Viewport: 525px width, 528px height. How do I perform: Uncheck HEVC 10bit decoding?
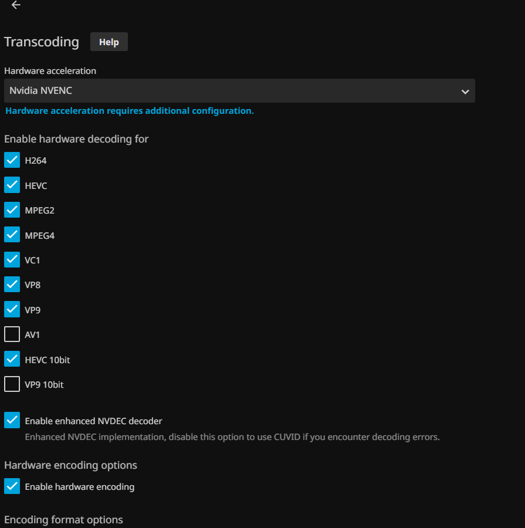12,360
